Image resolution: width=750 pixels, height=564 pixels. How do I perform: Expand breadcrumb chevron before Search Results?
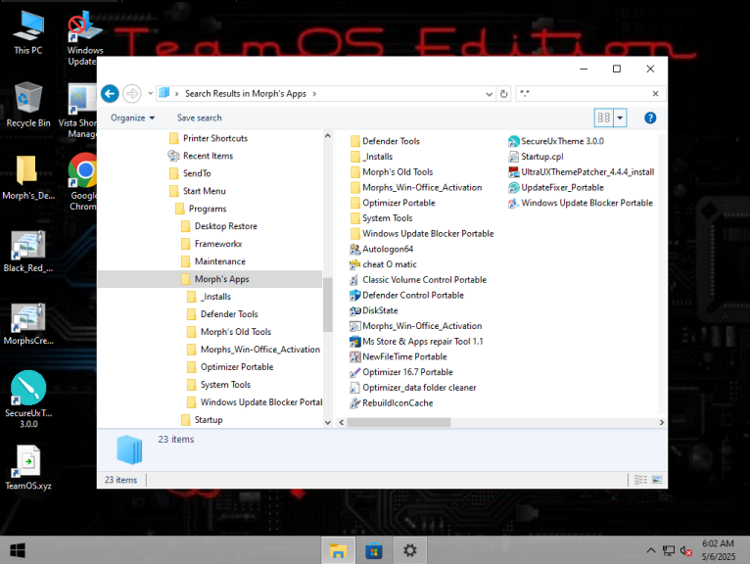[176, 94]
